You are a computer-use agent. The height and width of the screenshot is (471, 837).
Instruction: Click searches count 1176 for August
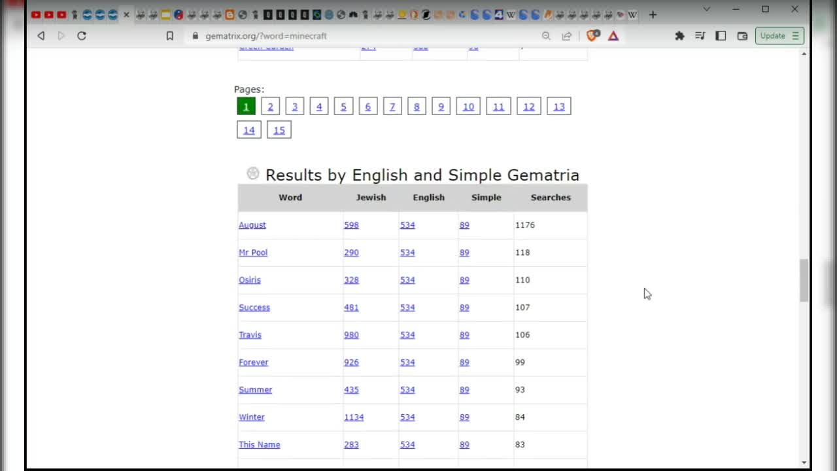pyautogui.click(x=525, y=225)
